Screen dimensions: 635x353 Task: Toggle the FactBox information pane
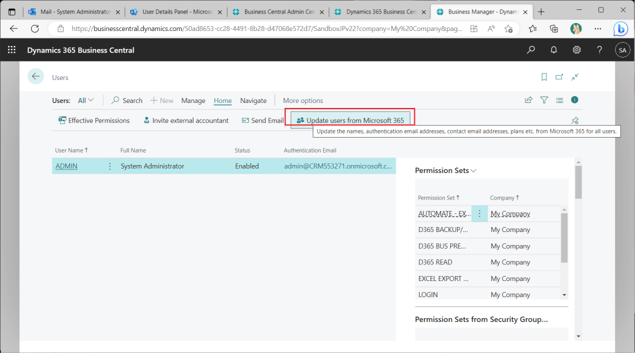tap(575, 100)
